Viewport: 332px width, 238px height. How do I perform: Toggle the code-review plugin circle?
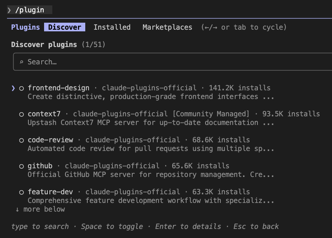(21, 140)
